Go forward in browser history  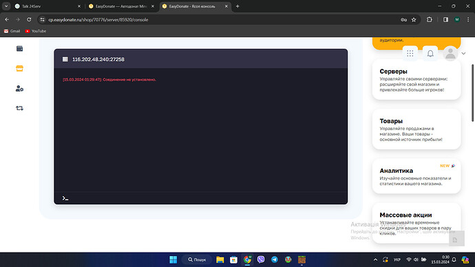18,20
